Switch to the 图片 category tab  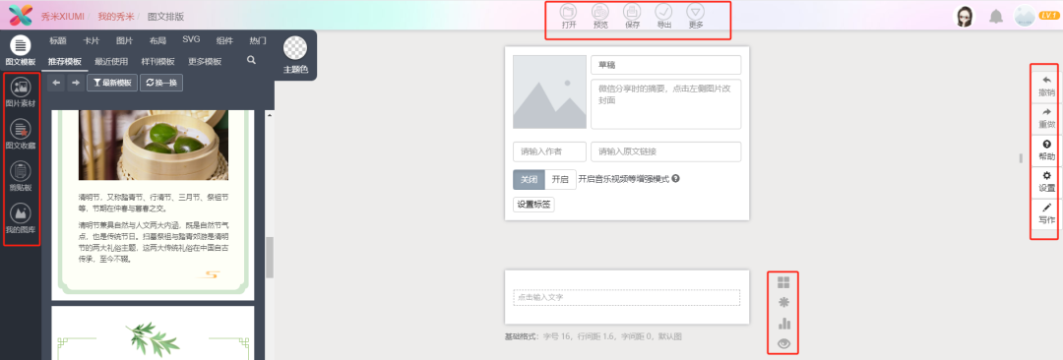click(125, 40)
